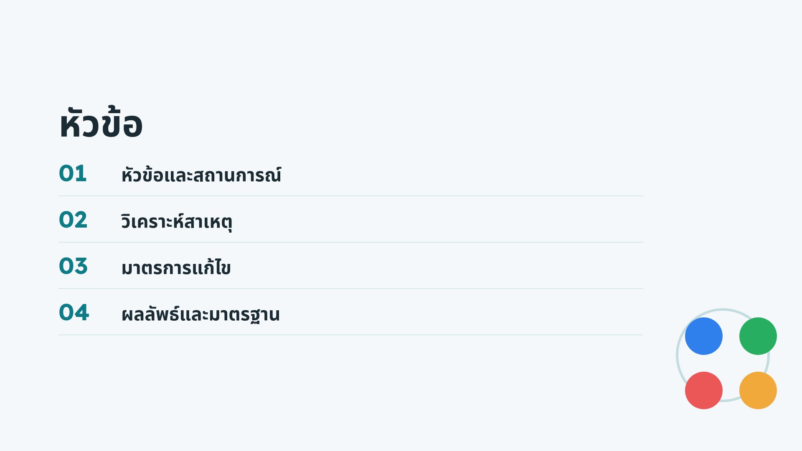Click the blue circle in the logo

(704, 336)
